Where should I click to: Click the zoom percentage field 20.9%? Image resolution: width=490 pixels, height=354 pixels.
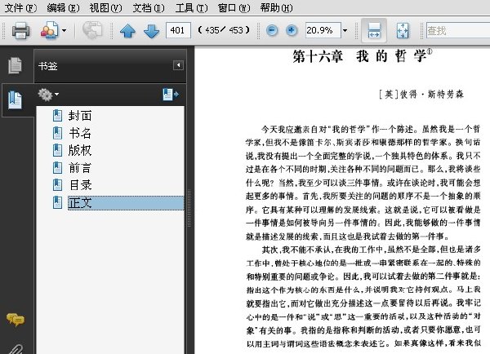(323, 30)
